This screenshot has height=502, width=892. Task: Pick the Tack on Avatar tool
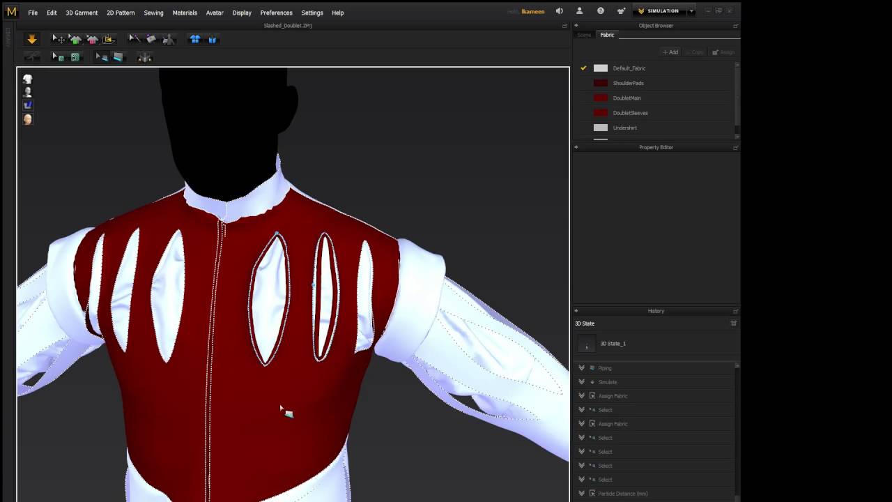168,39
